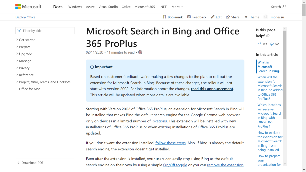306x172 pixels.
Task: Click the Share icon
Action: [228, 17]
